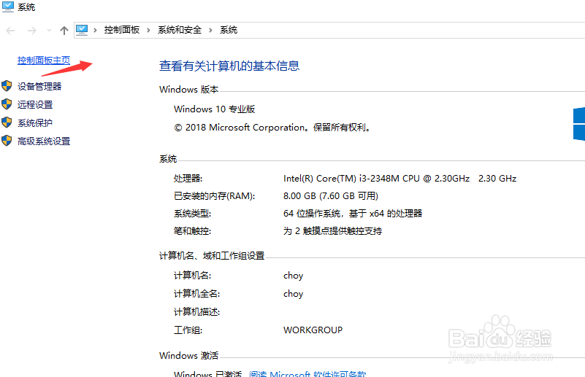Click the System window title icon
585x377 pixels.
[7, 7]
